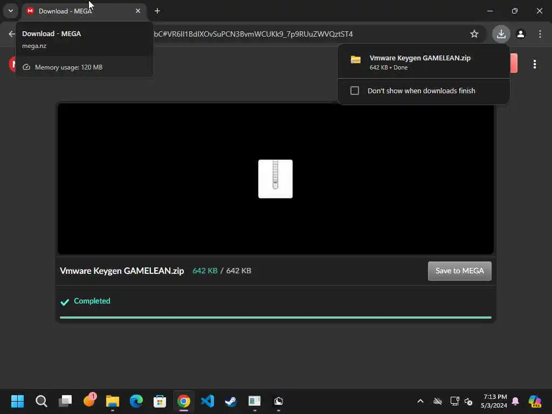Launch Microsoft Edge from the taskbar
The width and height of the screenshot is (552, 414).
(x=136, y=401)
